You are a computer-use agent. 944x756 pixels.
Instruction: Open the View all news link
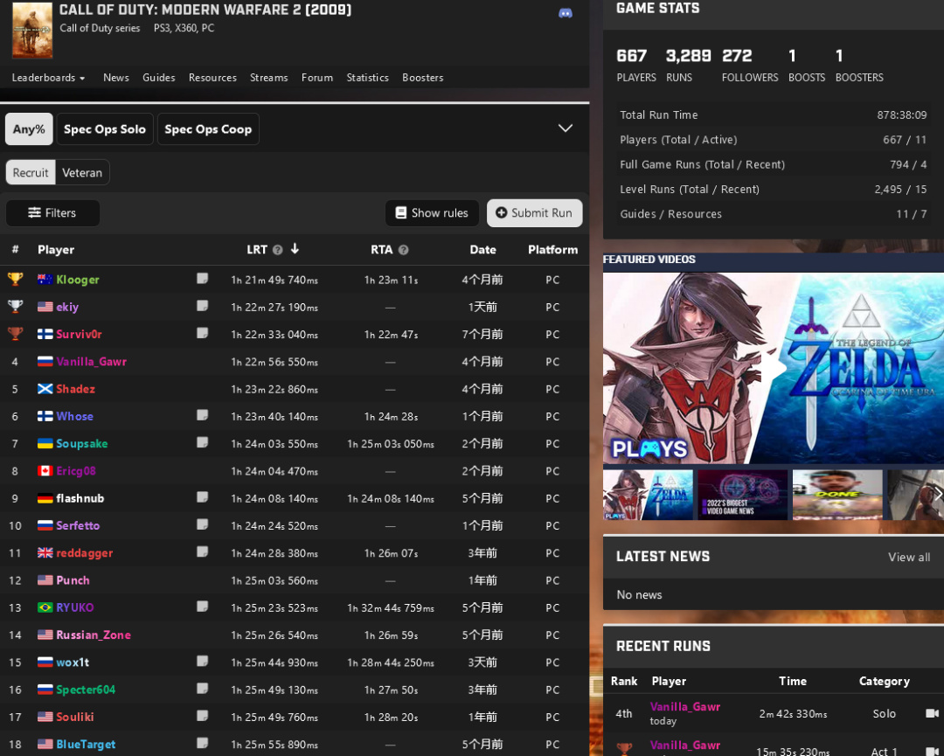pos(909,557)
